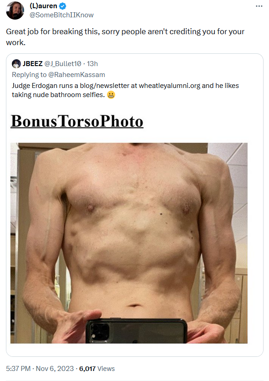Open the 5:37 PM · Nov 6, 2023 timestamp

click(x=40, y=369)
